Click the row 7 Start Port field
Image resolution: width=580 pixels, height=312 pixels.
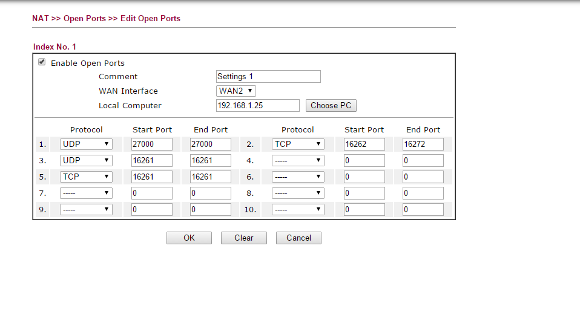coord(151,193)
